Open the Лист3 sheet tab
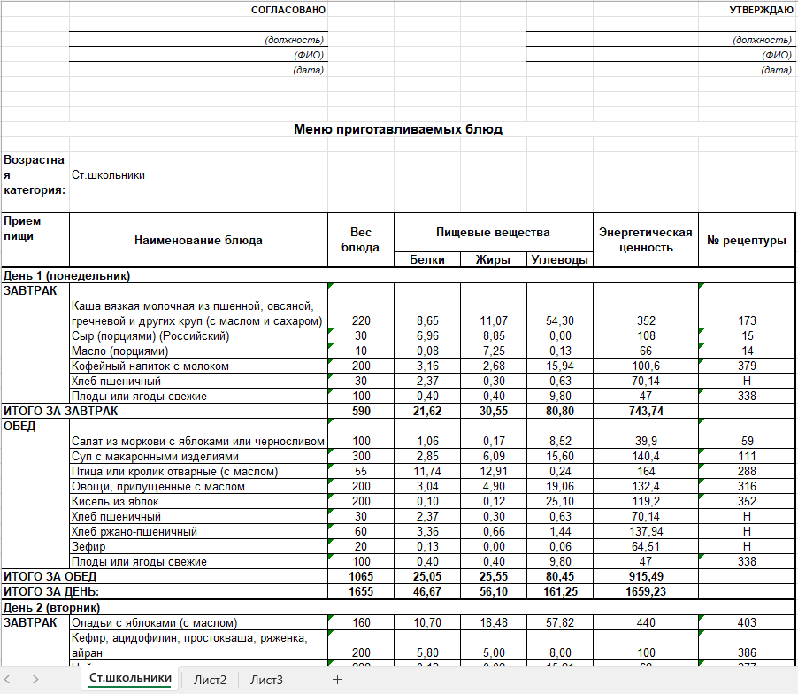The image size is (798, 694). coord(266,680)
